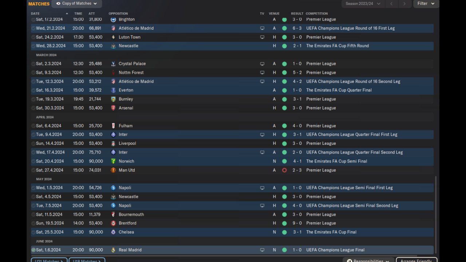Open the 9 - 0 Brentford match result

click(x=297, y=223)
